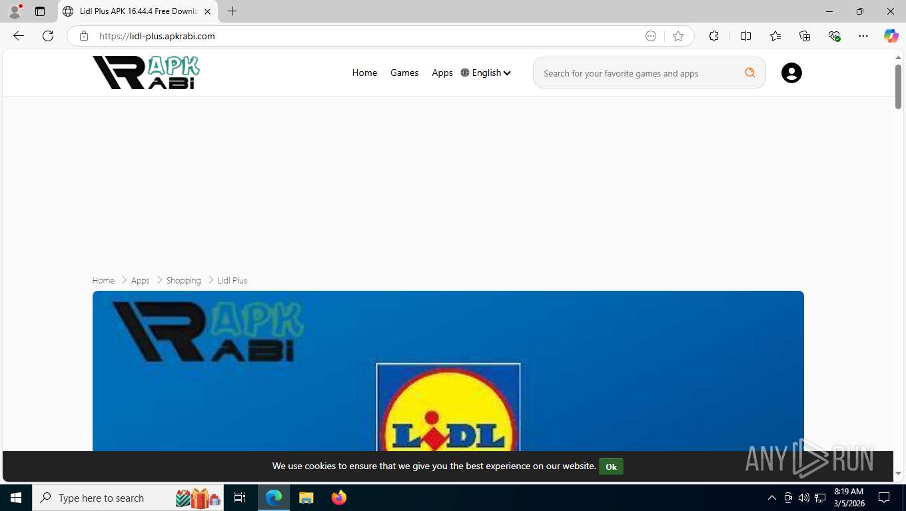Launch Firefox from taskbar
The width and height of the screenshot is (906, 511).
point(339,498)
